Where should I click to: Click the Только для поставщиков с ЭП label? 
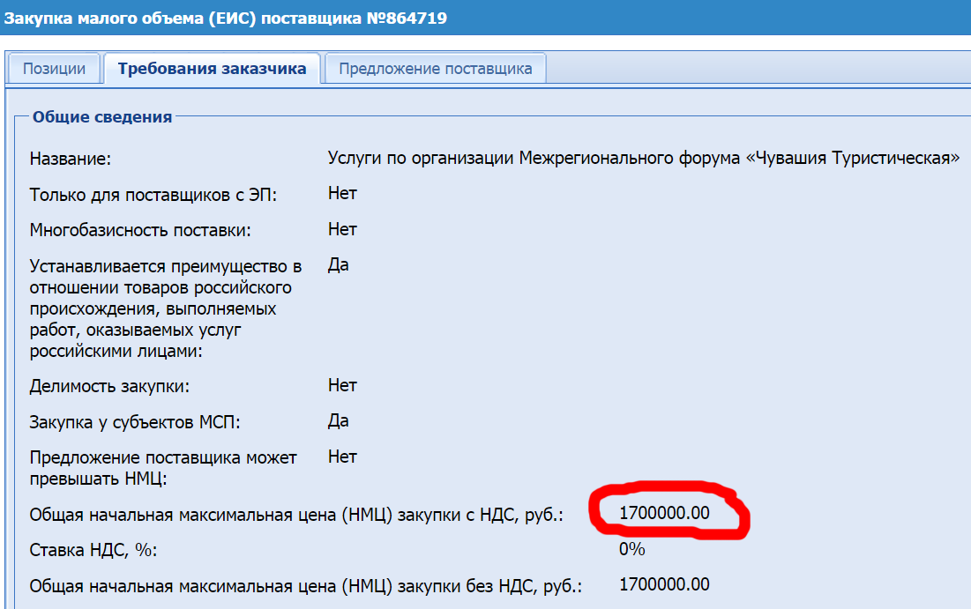[153, 195]
